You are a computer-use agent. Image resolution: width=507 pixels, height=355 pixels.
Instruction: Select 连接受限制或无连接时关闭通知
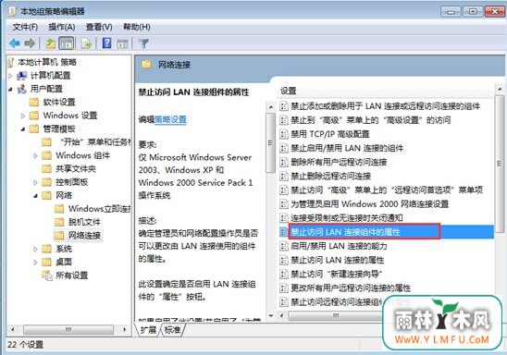(x=341, y=218)
